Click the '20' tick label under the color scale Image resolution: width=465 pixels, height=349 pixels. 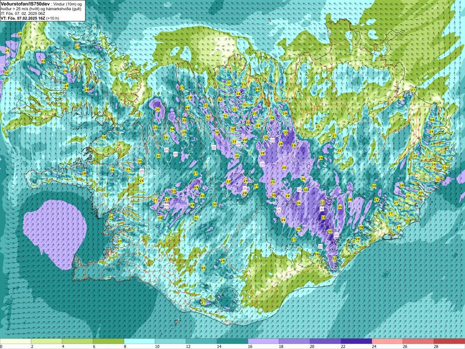point(312,346)
